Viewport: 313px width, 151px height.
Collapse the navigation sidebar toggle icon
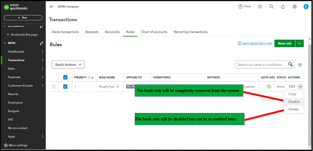pos(51,7)
